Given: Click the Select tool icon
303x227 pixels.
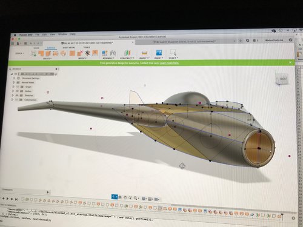Looking at the screenshot, I should (x=173, y=53).
